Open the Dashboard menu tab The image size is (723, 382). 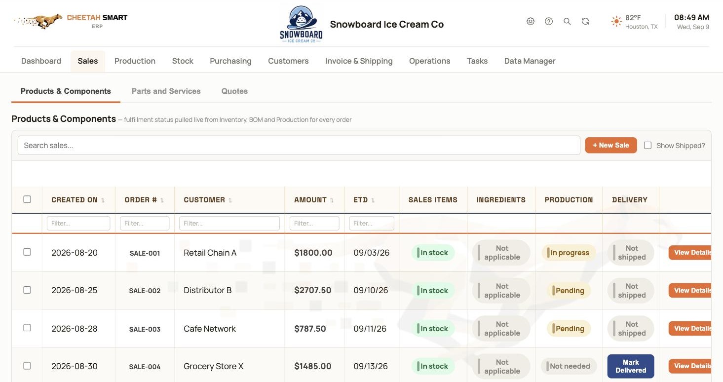point(41,61)
